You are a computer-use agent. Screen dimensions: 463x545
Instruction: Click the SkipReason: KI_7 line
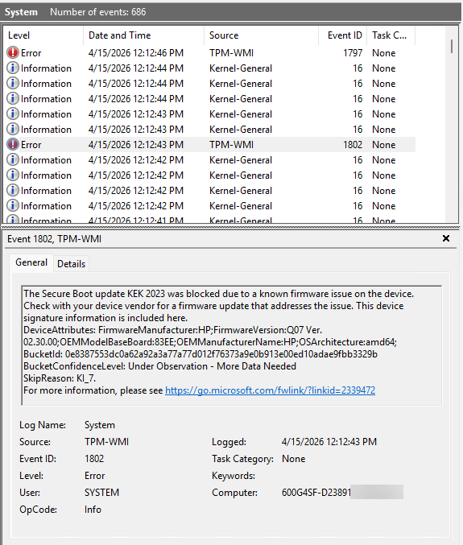point(60,378)
